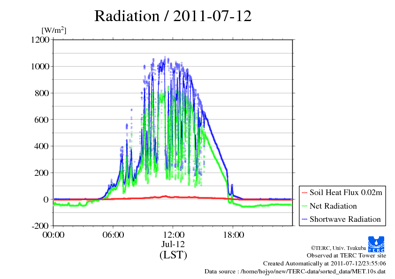The height and width of the screenshot is (279, 395).
Task: Click the y-axis label "1200"
Action: point(40,40)
